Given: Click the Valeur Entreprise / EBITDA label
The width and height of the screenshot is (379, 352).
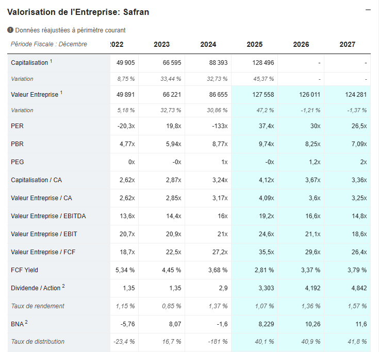Looking at the screenshot, I should point(48,216).
